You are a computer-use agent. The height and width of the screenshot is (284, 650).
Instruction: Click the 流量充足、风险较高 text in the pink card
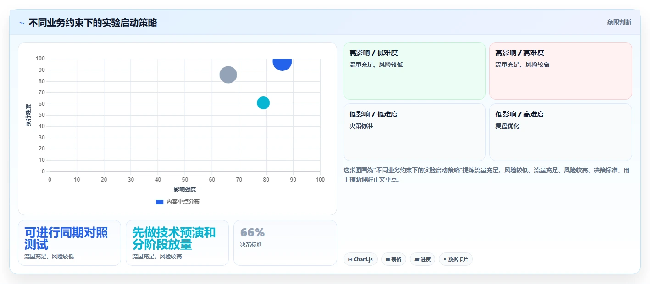tap(522, 64)
